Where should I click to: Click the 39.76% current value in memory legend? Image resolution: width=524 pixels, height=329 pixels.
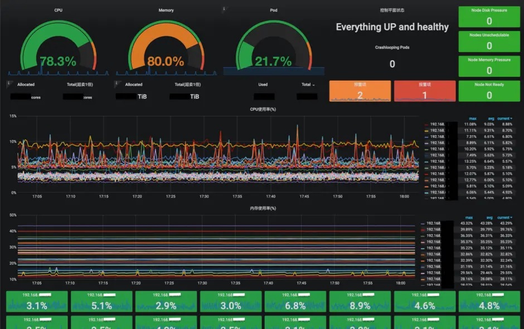click(506, 229)
